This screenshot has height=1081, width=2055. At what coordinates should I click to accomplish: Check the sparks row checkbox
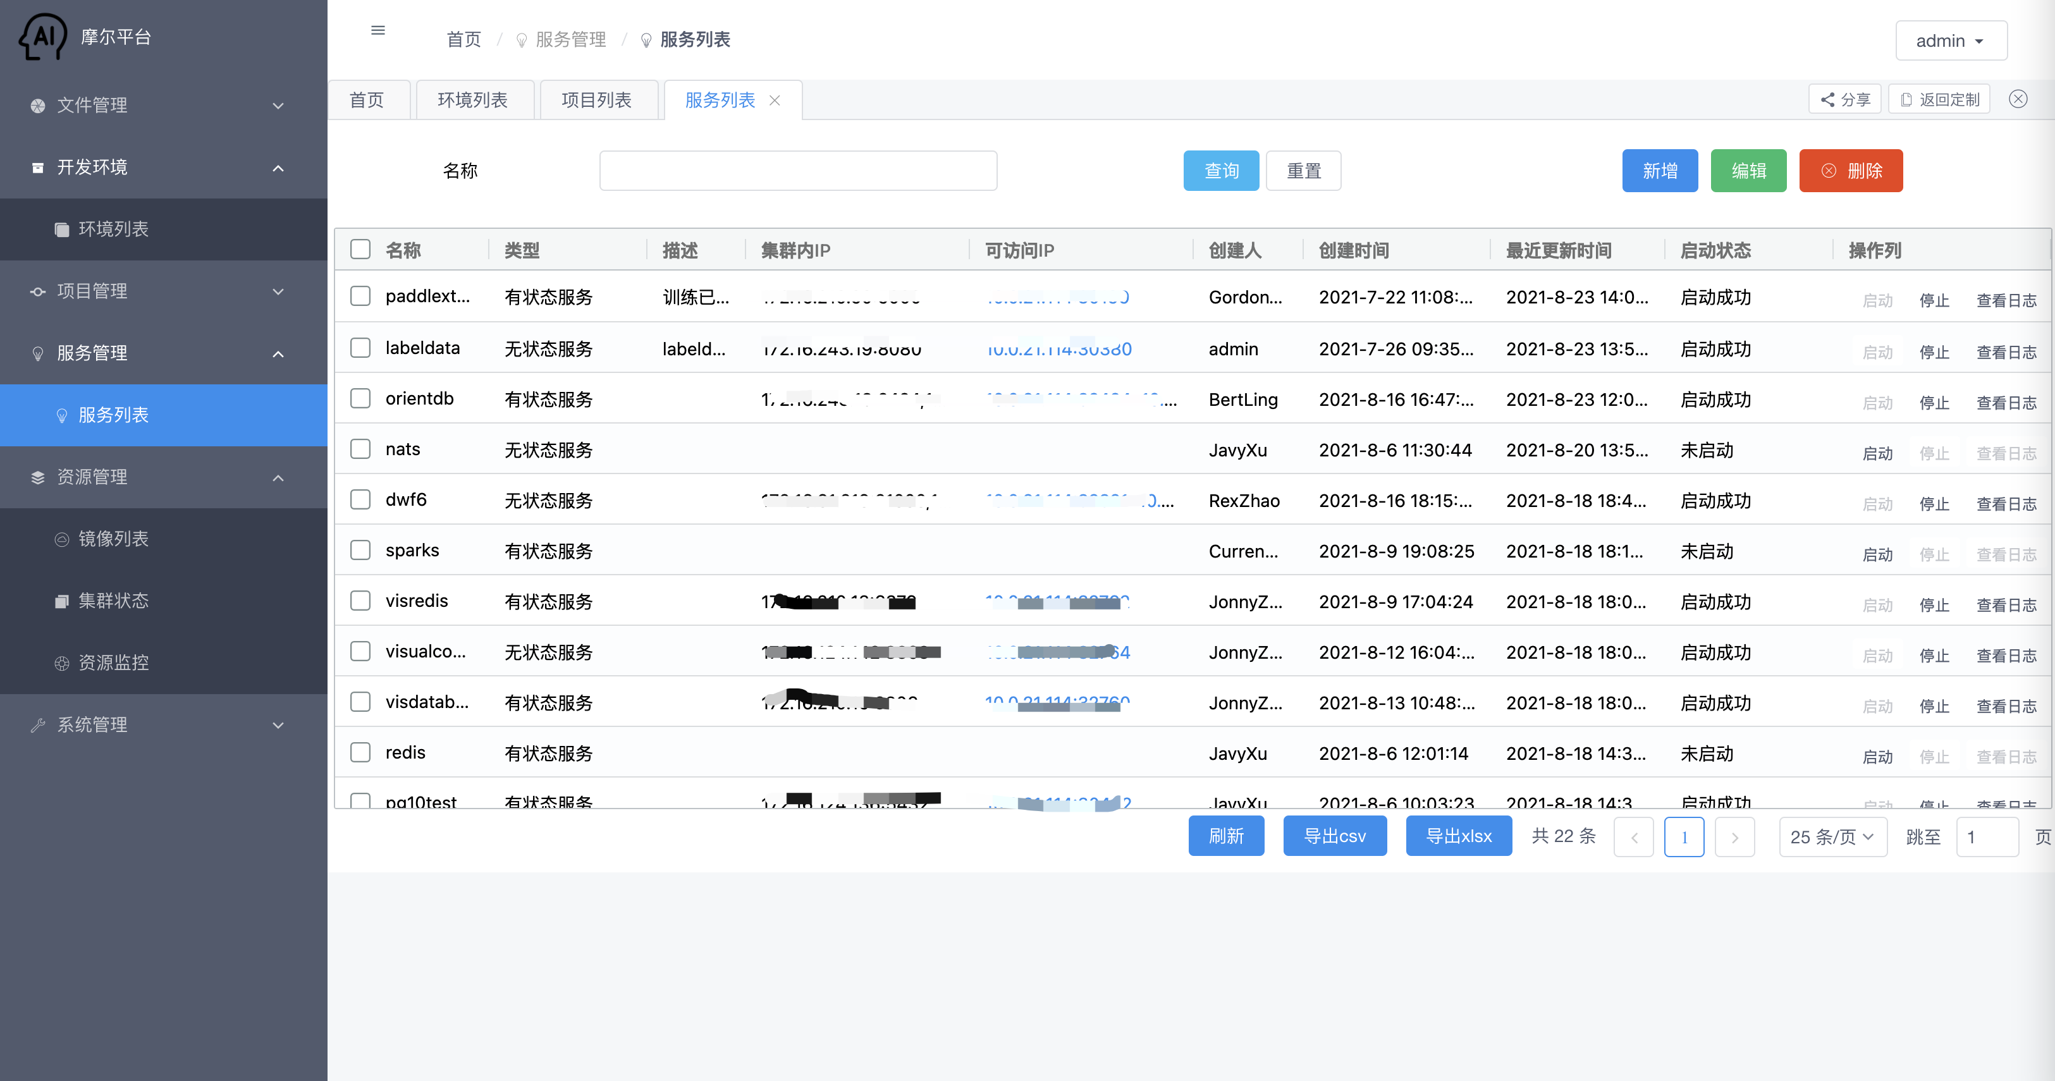point(360,551)
